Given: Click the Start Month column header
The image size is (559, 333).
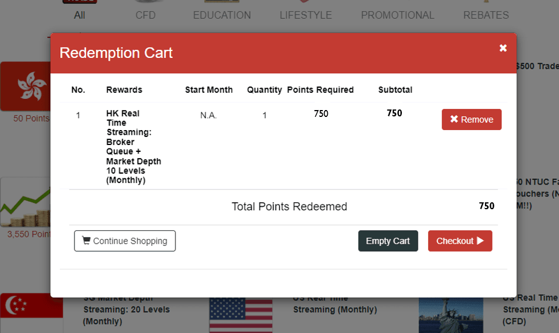Looking at the screenshot, I should pos(209,90).
